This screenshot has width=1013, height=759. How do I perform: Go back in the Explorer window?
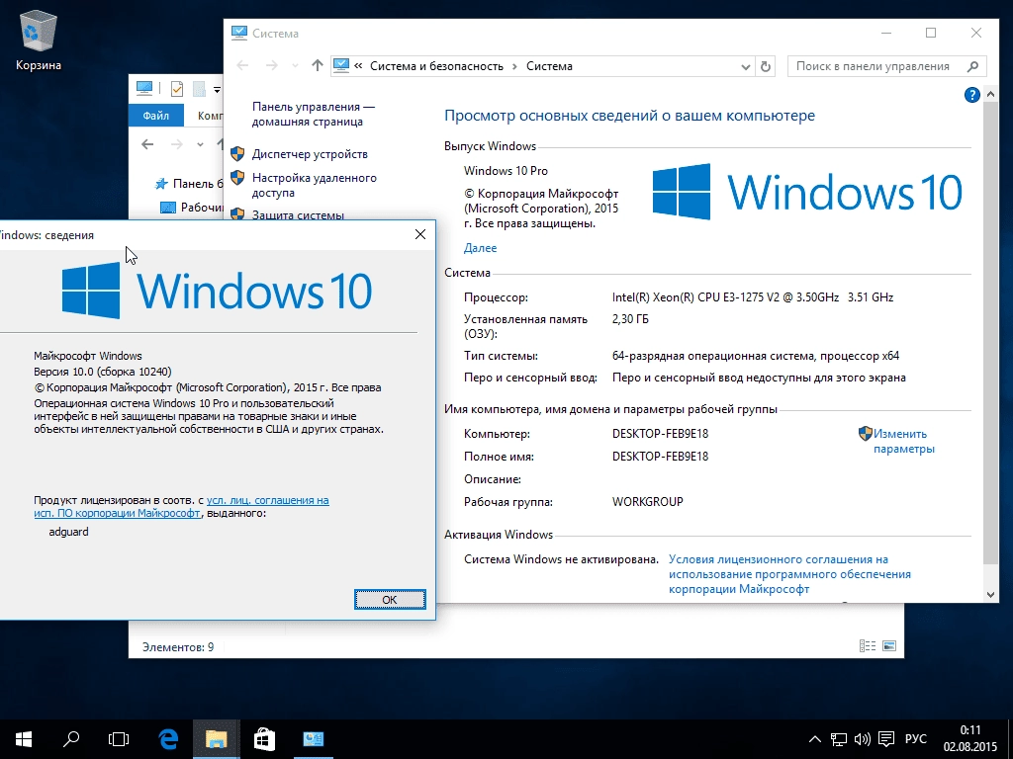tap(148, 144)
